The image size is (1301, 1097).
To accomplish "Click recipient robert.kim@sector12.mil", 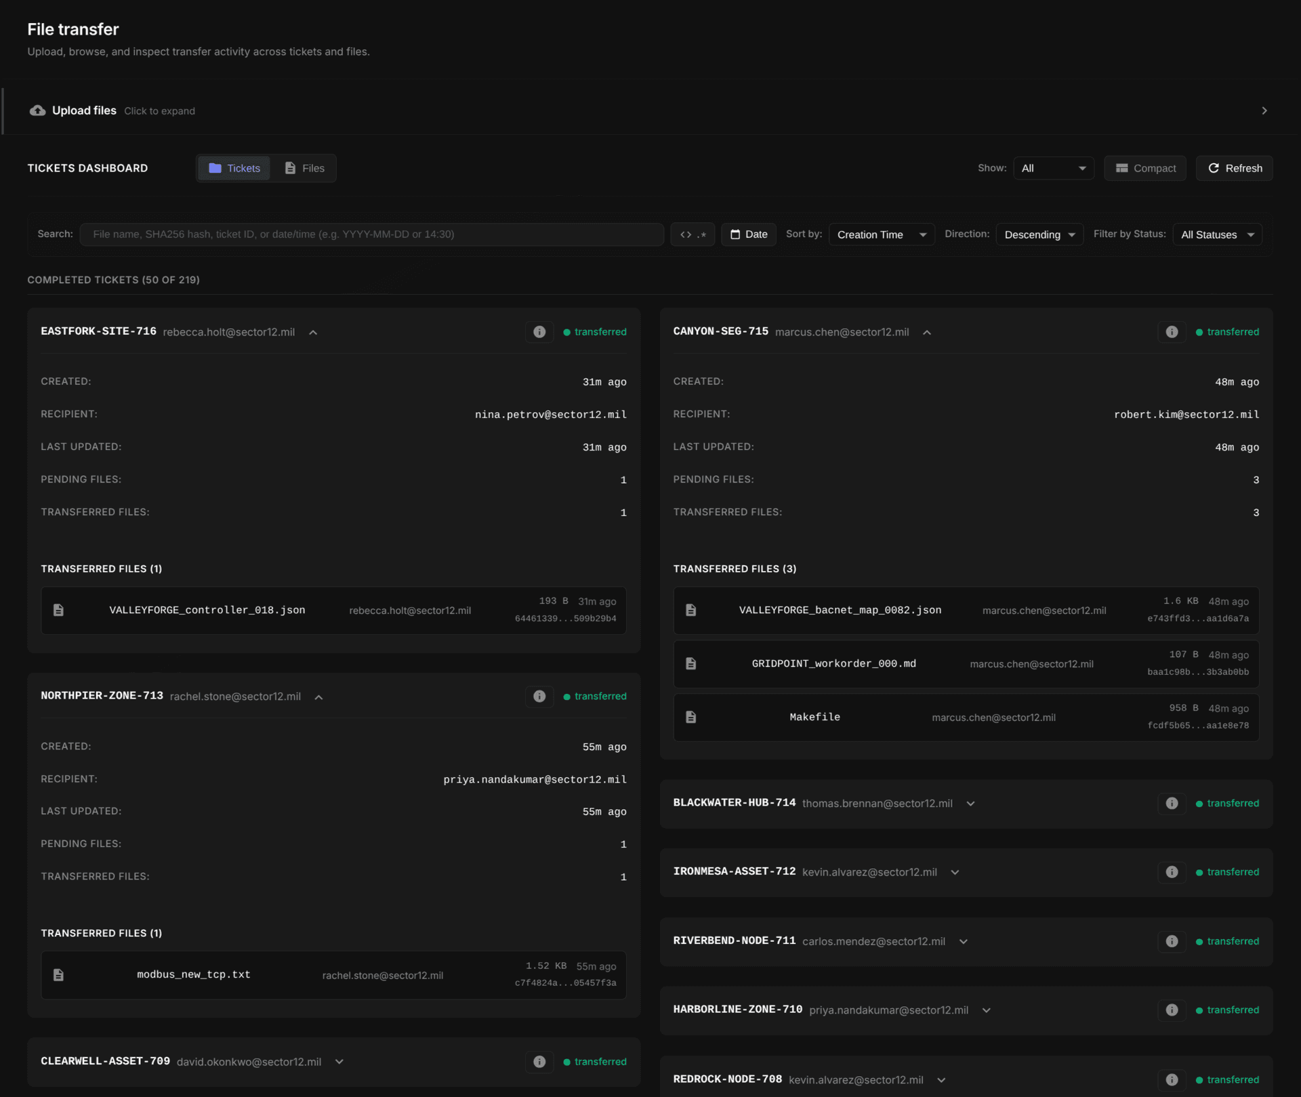I will click(1187, 415).
